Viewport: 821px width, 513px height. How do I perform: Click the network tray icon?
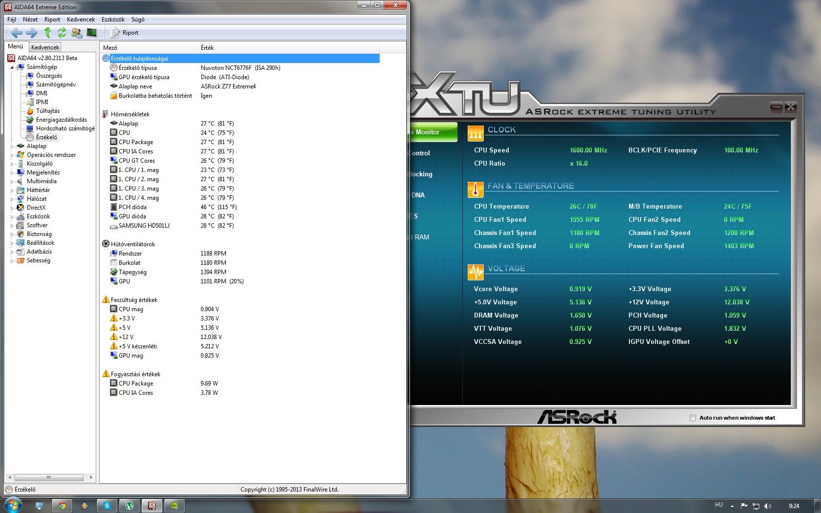(x=756, y=506)
